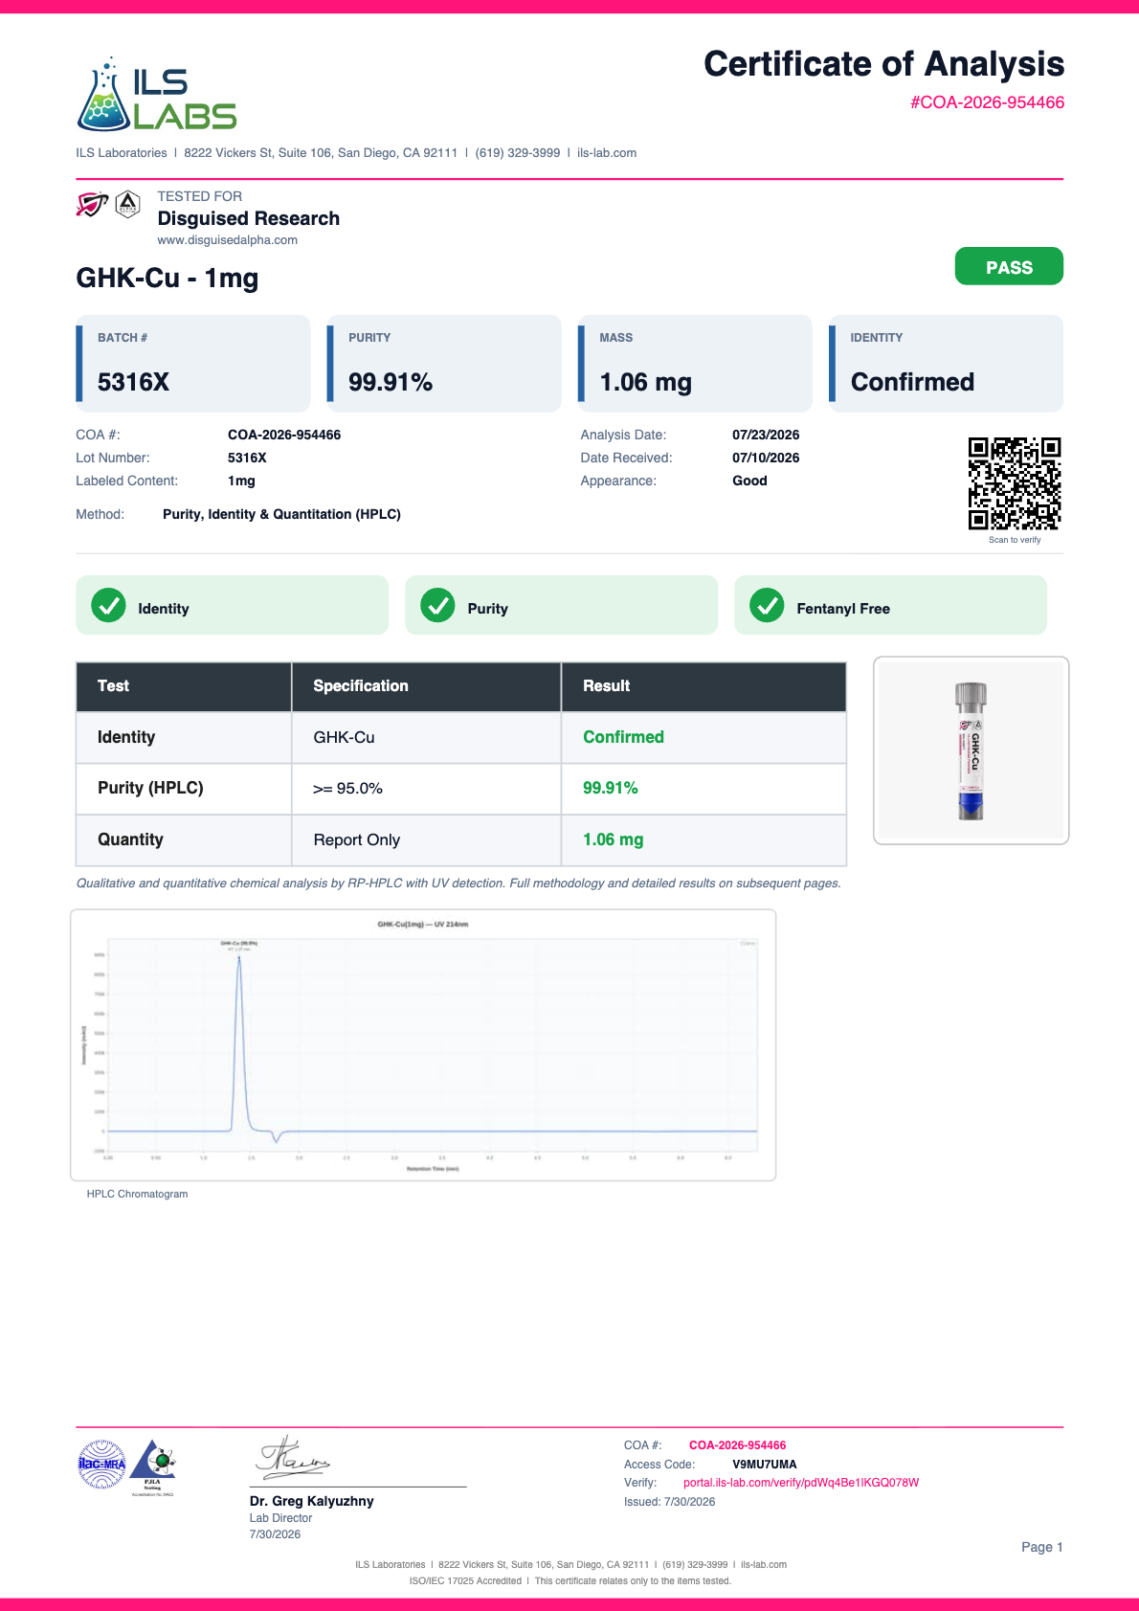
Task: Select the Purity 99.91% summary card
Action: pos(444,364)
